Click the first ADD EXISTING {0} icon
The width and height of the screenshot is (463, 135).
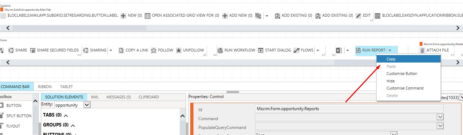[277, 16]
